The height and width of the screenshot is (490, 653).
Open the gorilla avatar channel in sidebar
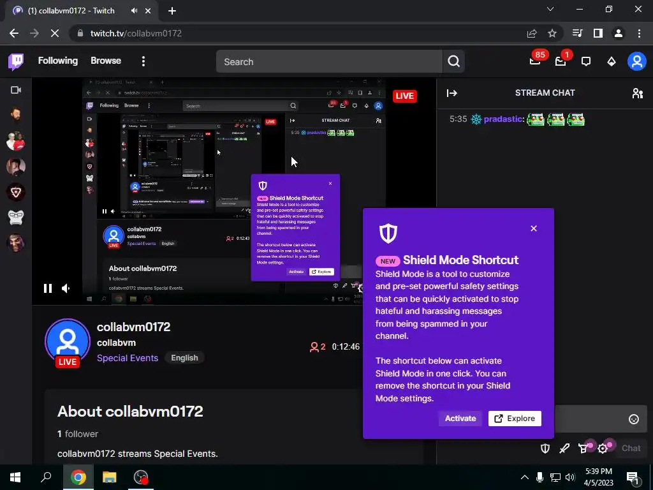click(16, 218)
